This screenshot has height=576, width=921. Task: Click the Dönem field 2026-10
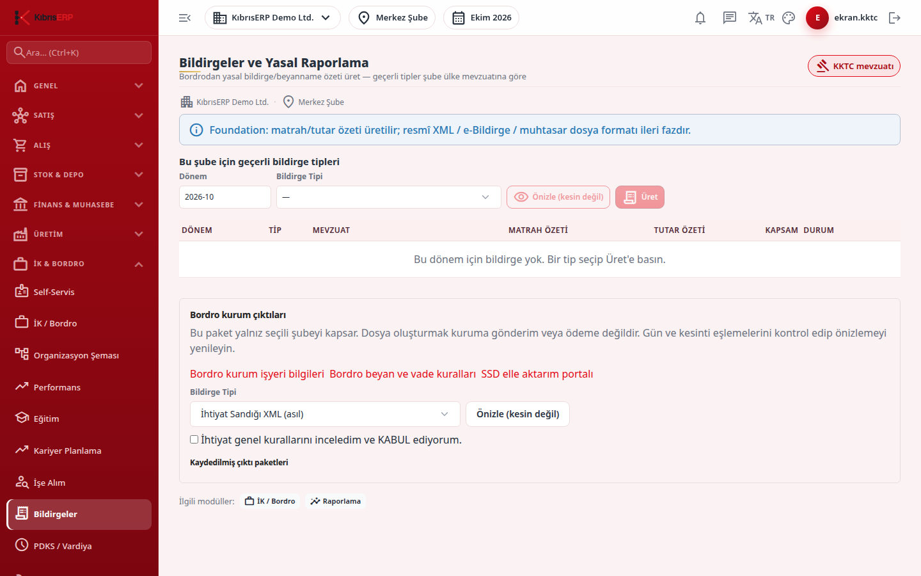coord(225,197)
